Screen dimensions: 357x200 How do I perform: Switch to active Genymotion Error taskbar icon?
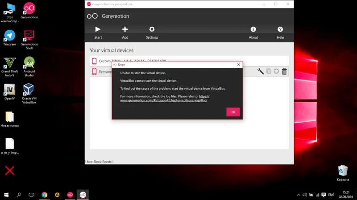83,195
